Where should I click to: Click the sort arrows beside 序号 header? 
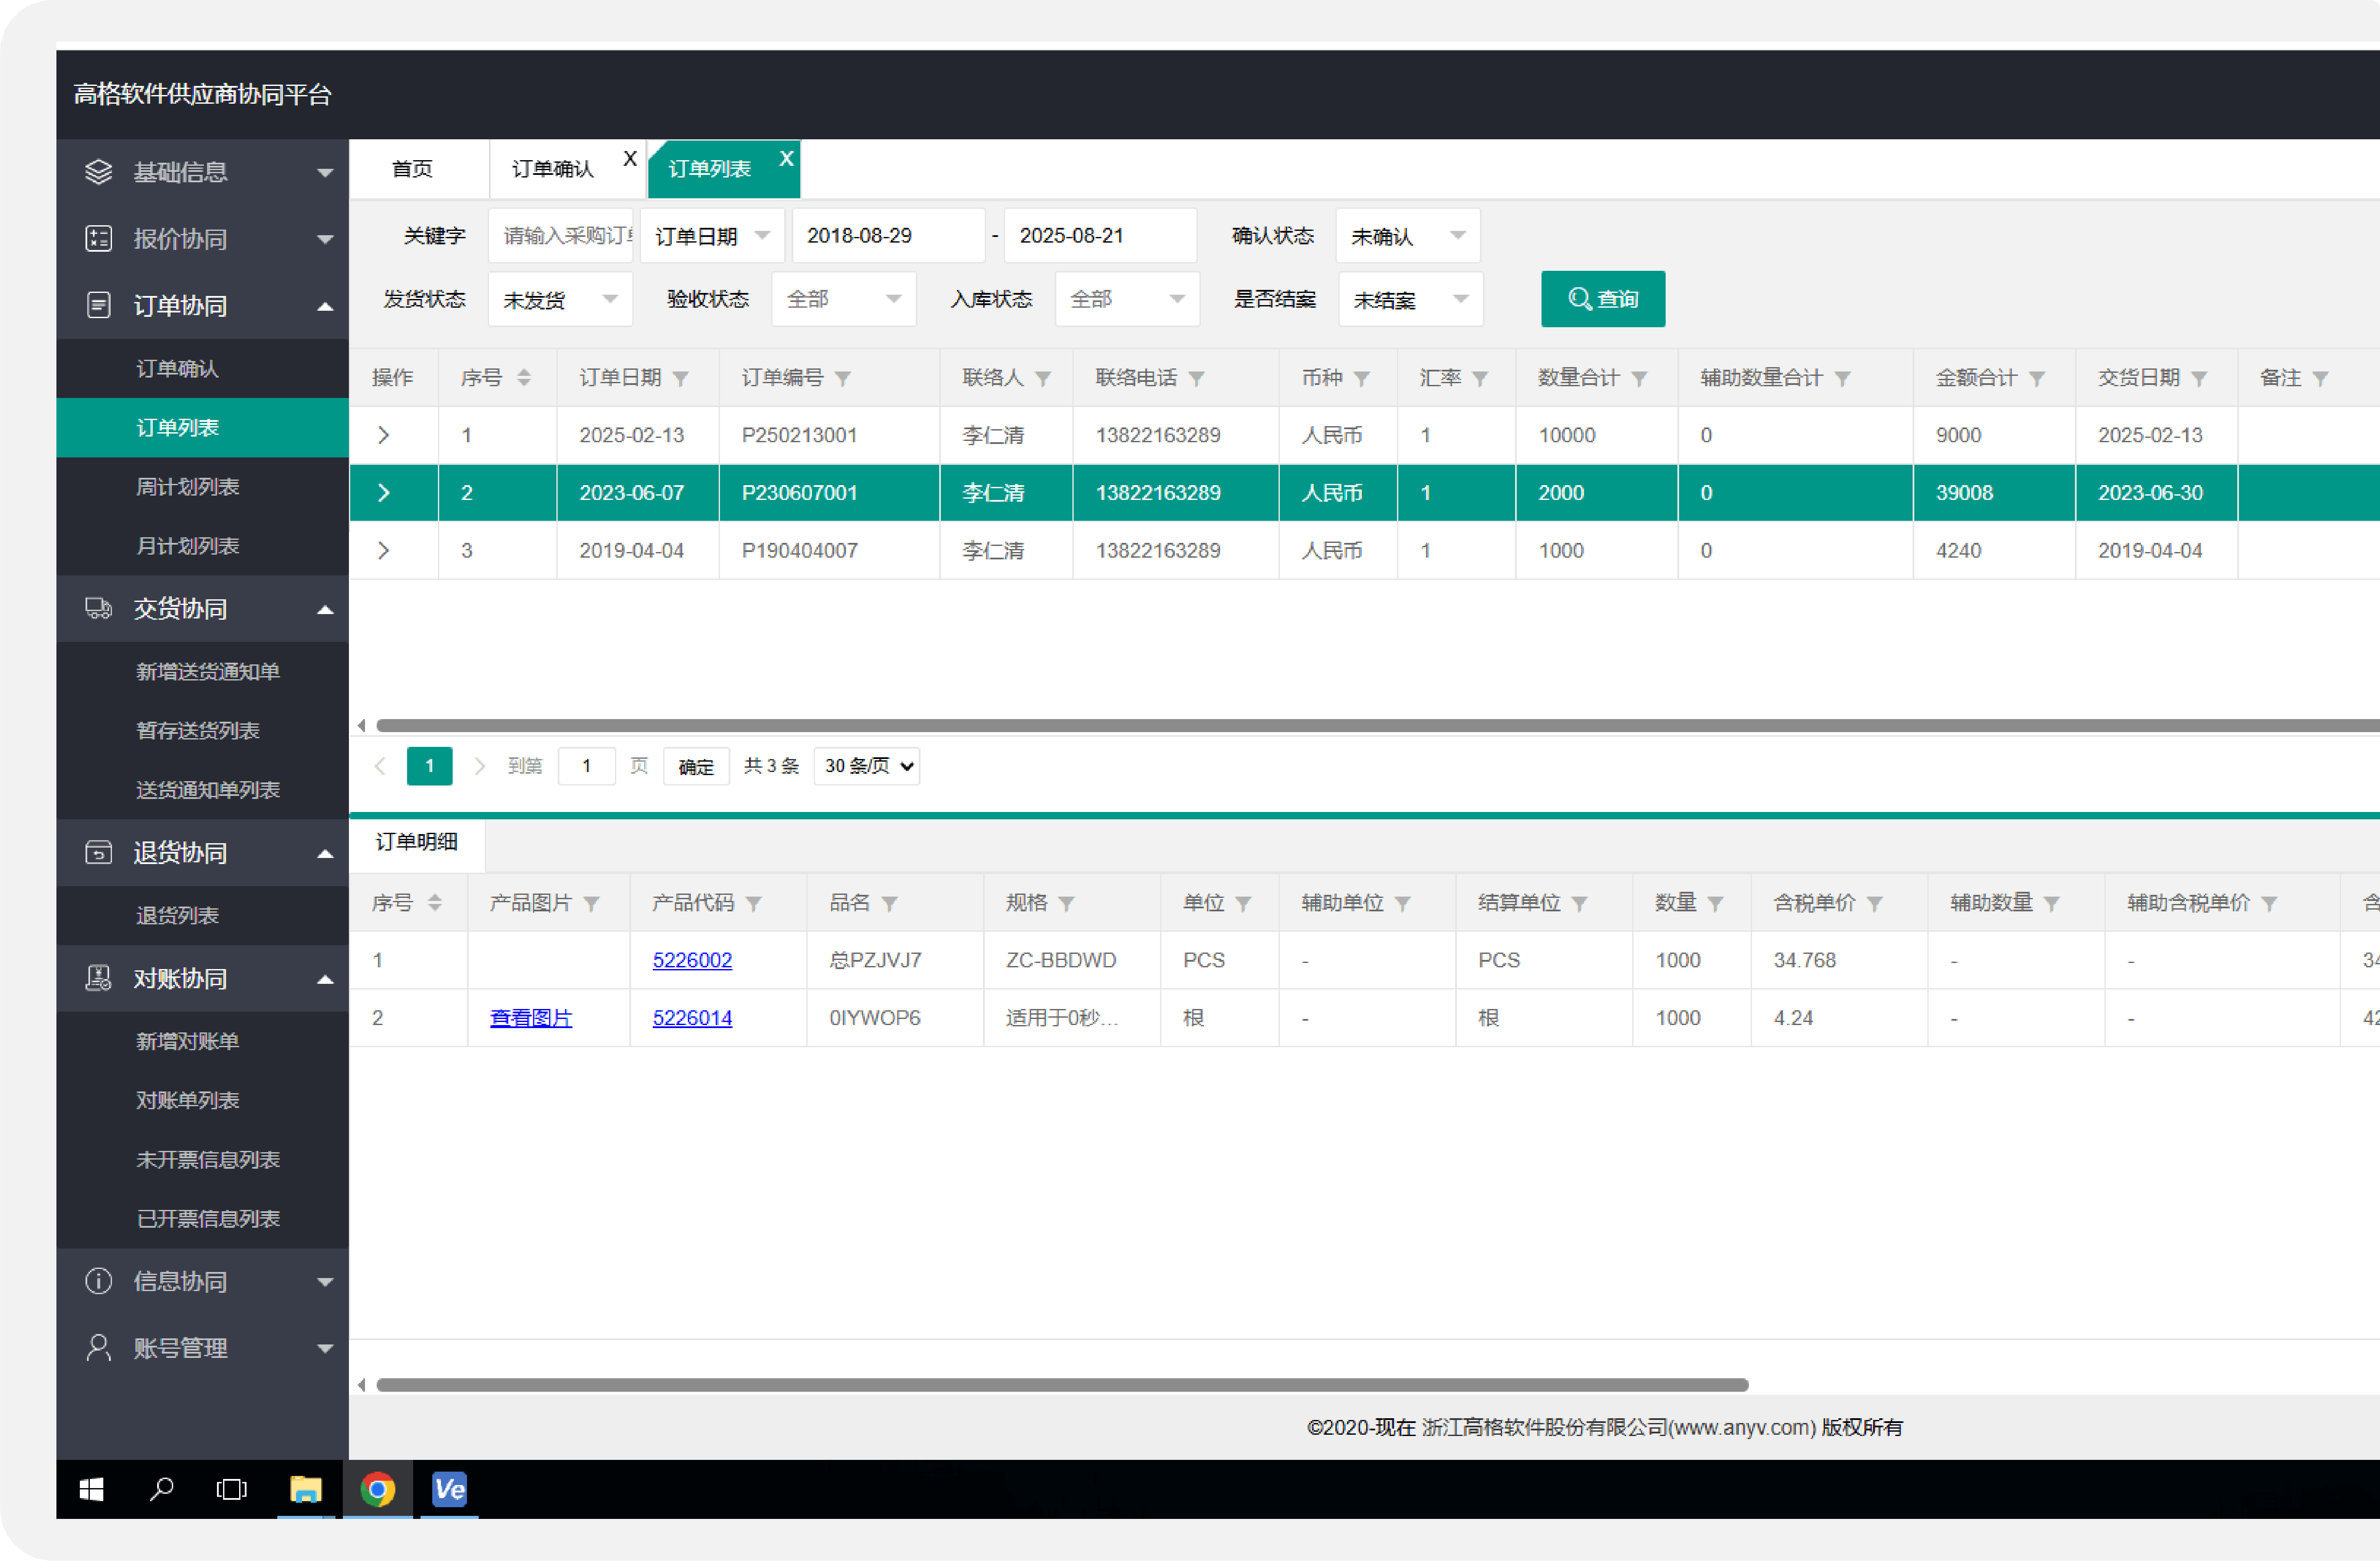click(523, 378)
